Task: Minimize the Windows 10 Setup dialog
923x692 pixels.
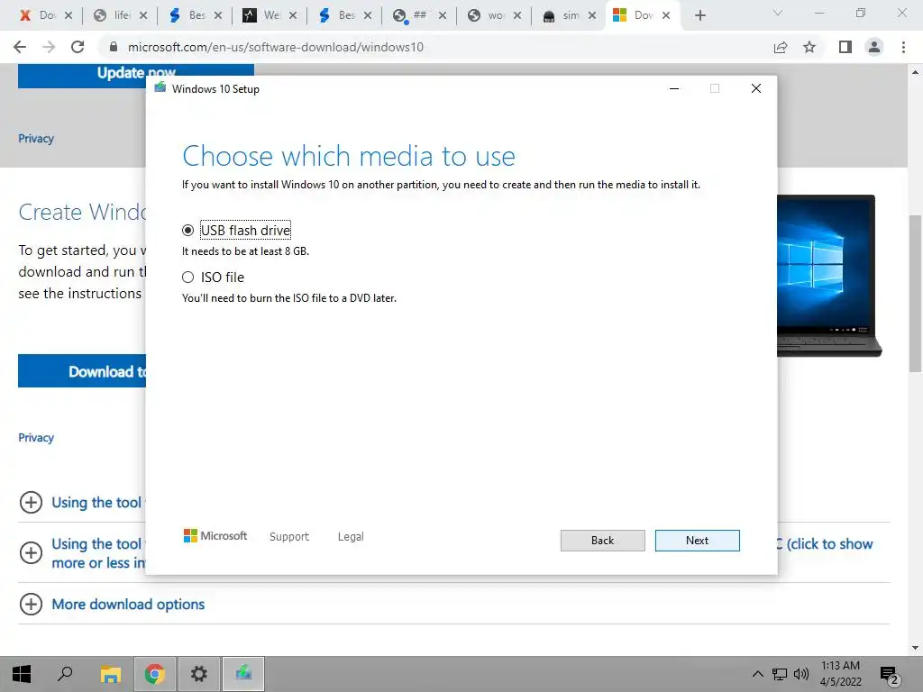Action: point(674,88)
